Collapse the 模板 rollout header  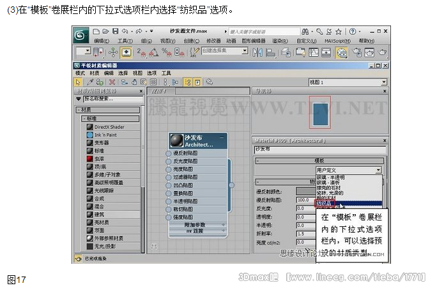pos(319,161)
